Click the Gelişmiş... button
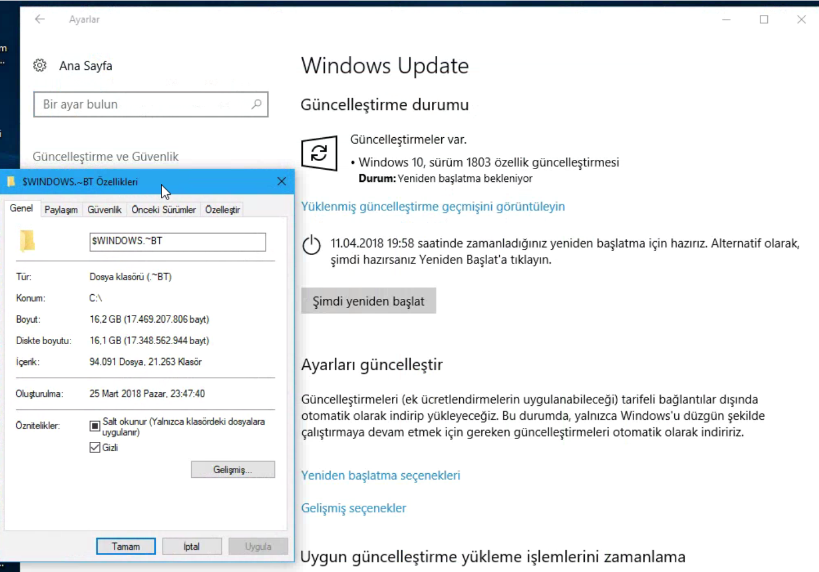819x572 pixels. pos(233,470)
